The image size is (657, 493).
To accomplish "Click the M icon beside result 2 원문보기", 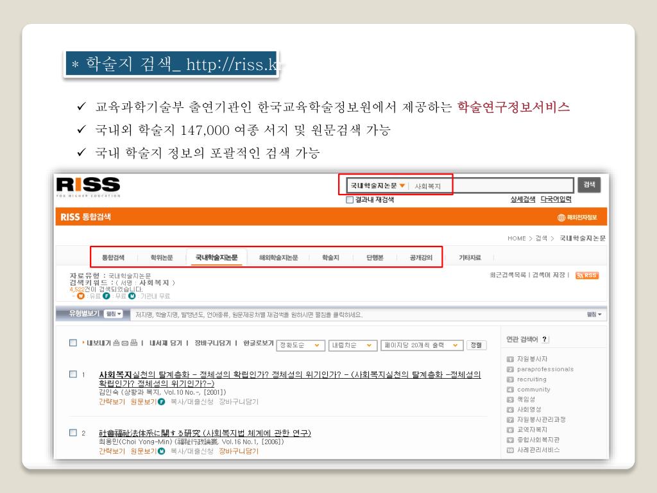I will pyautogui.click(x=161, y=451).
